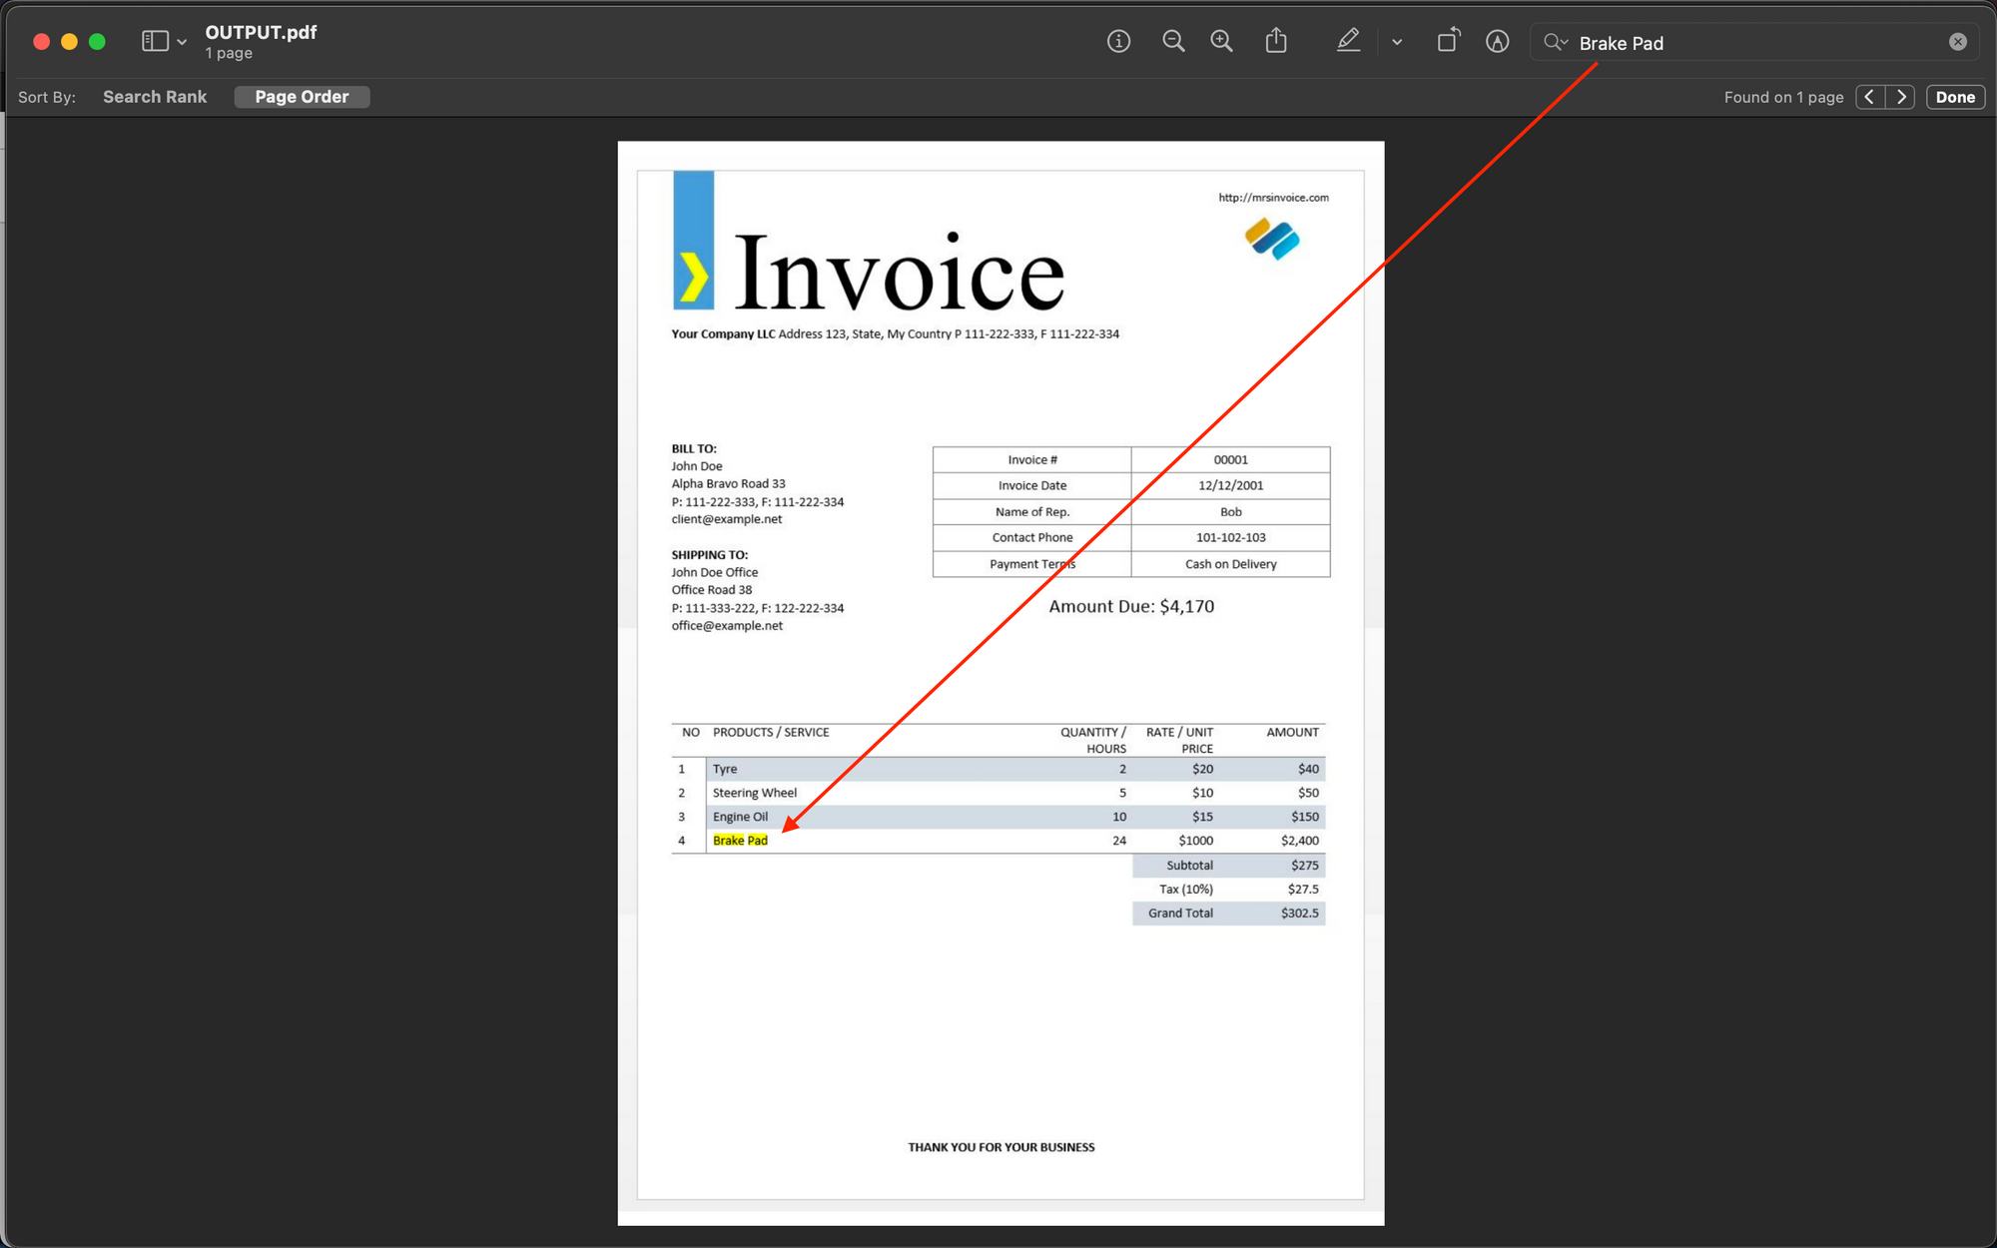This screenshot has height=1248, width=1997.
Task: Open the search field dropdown options
Action: pyautogui.click(x=1562, y=42)
